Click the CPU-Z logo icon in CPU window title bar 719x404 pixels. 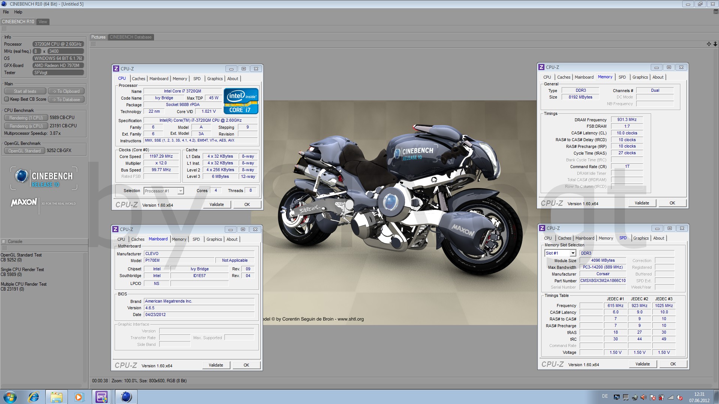click(116, 69)
